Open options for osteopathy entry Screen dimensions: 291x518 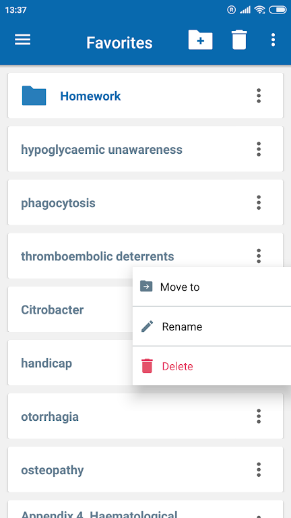click(x=259, y=469)
